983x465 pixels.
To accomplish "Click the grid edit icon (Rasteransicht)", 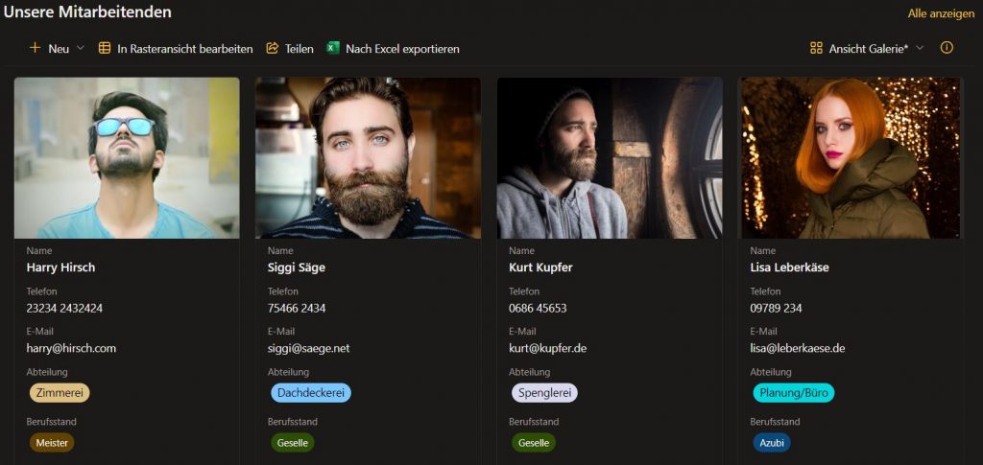I will (105, 48).
